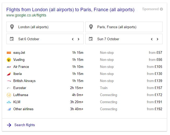Go to previous return date
Screen dimensions: 170x135
152,39
